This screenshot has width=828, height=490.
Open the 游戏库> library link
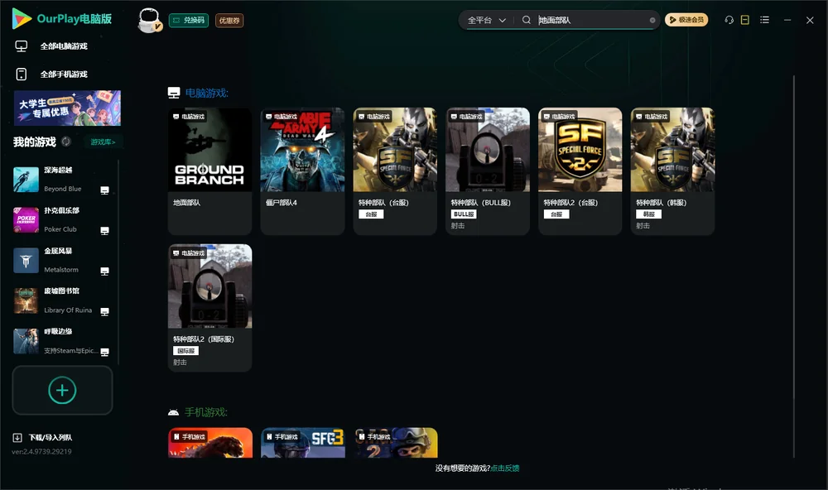[x=103, y=142]
